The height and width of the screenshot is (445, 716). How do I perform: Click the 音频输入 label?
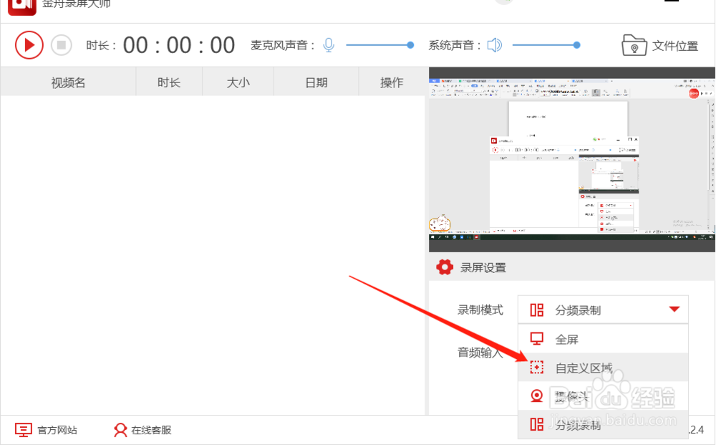point(480,353)
